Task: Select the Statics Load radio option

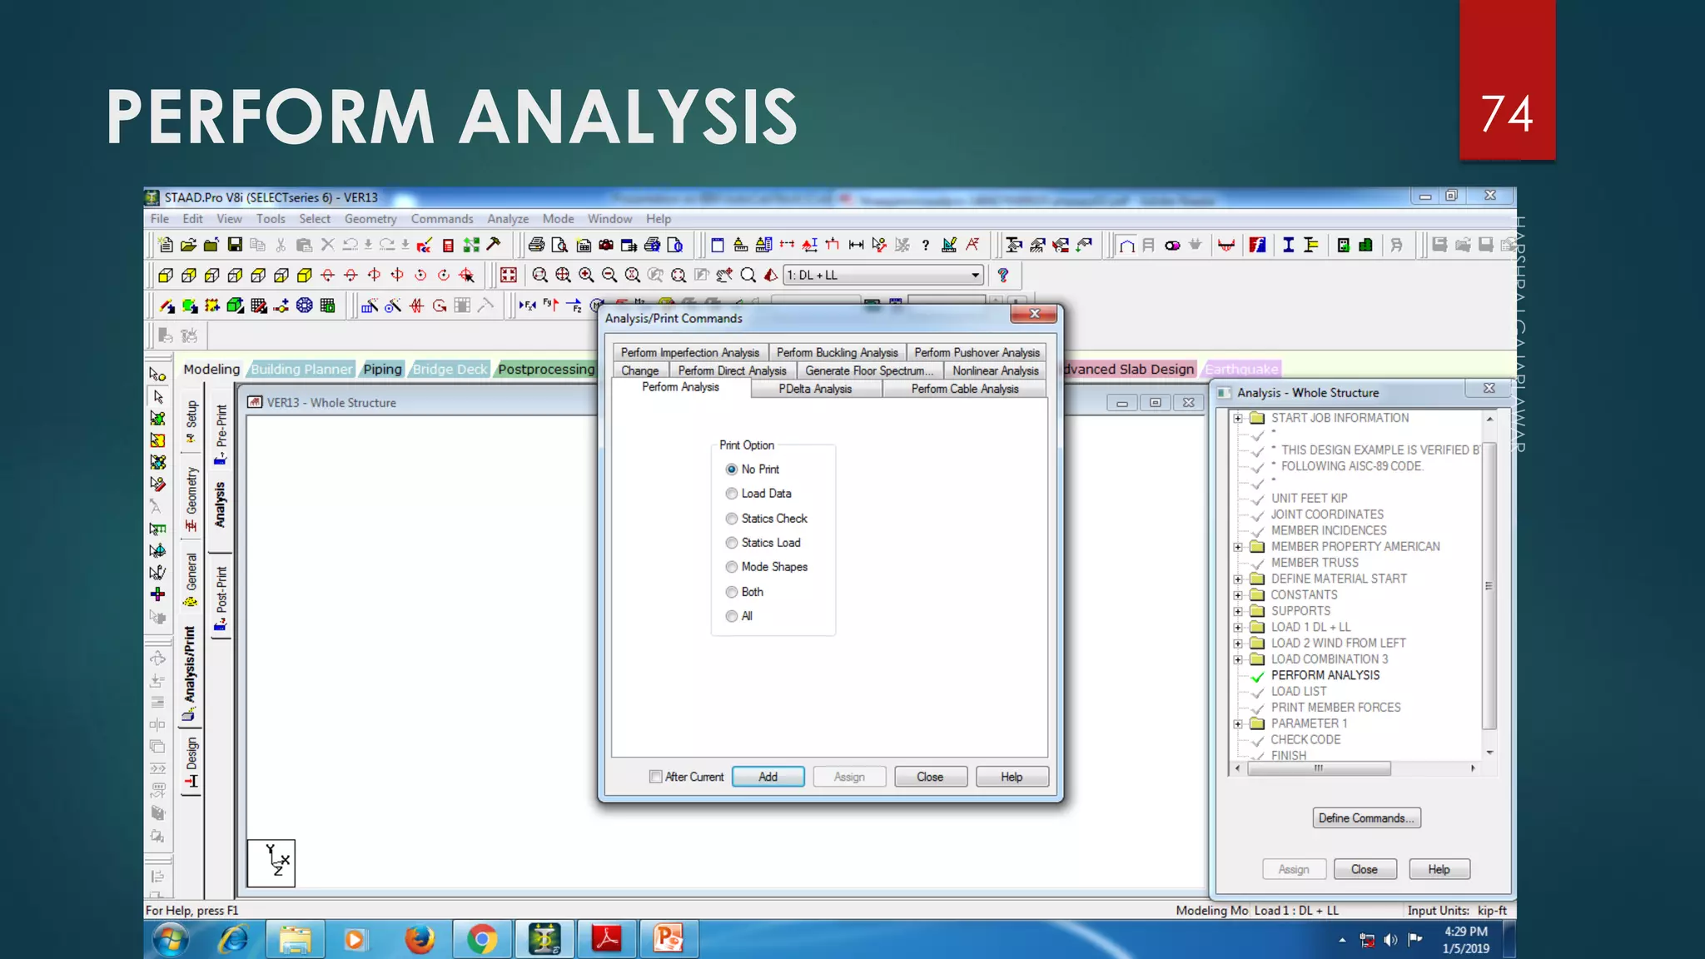Action: pos(763,543)
